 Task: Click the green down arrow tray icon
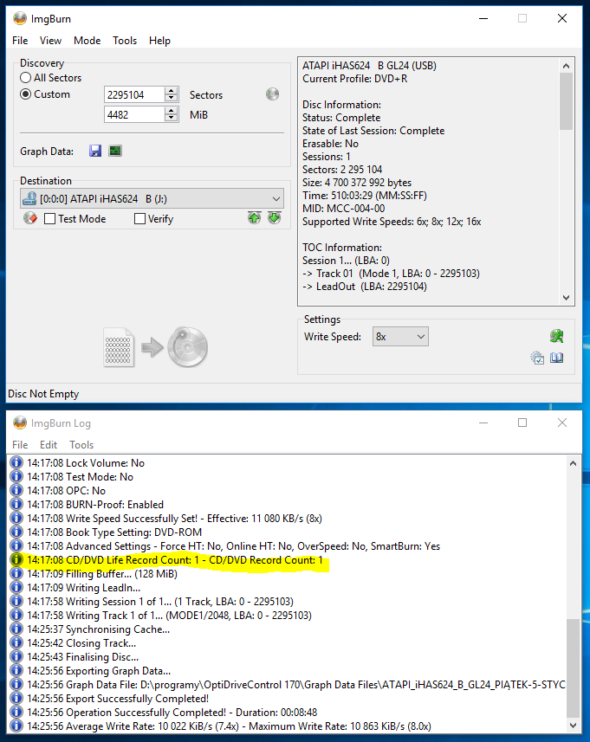274,217
